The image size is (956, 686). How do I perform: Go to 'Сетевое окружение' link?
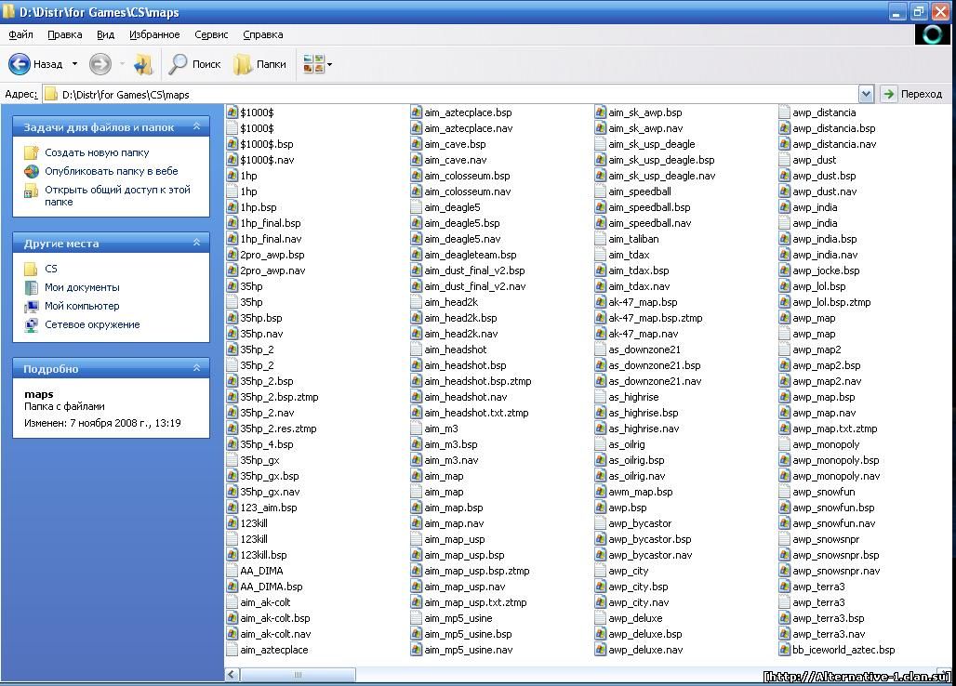coord(92,324)
